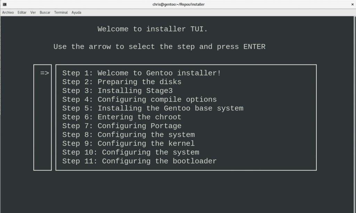The width and height of the screenshot is (356, 213).
Task: Click the terminal title showing chris@gentoo
Action: tap(178, 4)
